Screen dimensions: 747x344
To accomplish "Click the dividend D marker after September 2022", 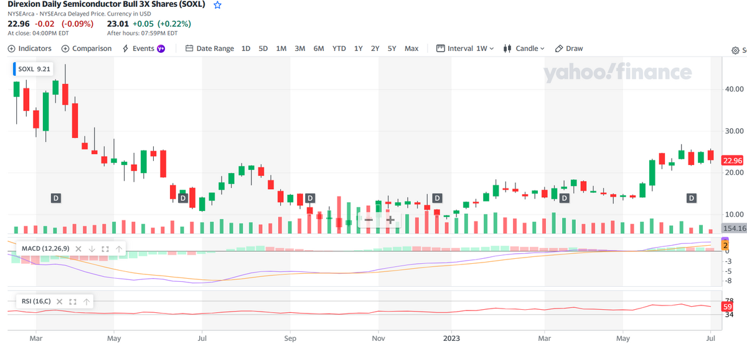I will [309, 198].
